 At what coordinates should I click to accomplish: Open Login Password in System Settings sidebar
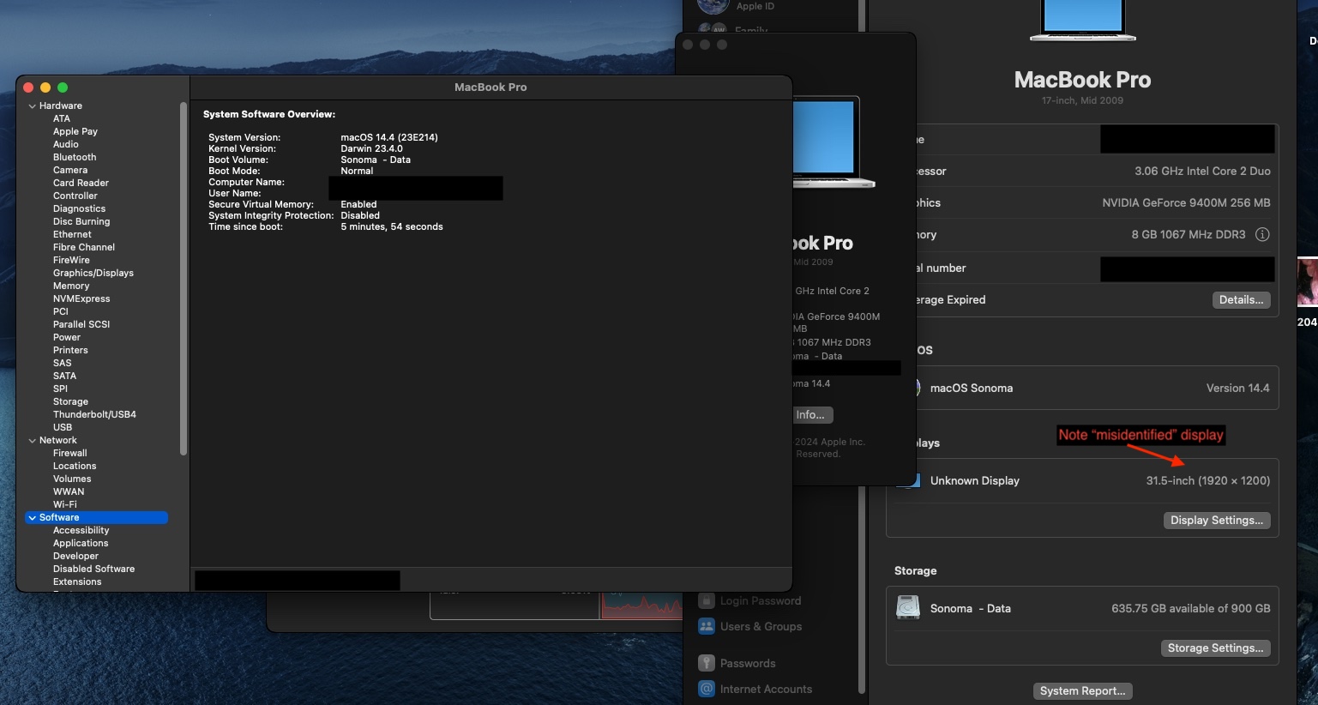[750, 600]
